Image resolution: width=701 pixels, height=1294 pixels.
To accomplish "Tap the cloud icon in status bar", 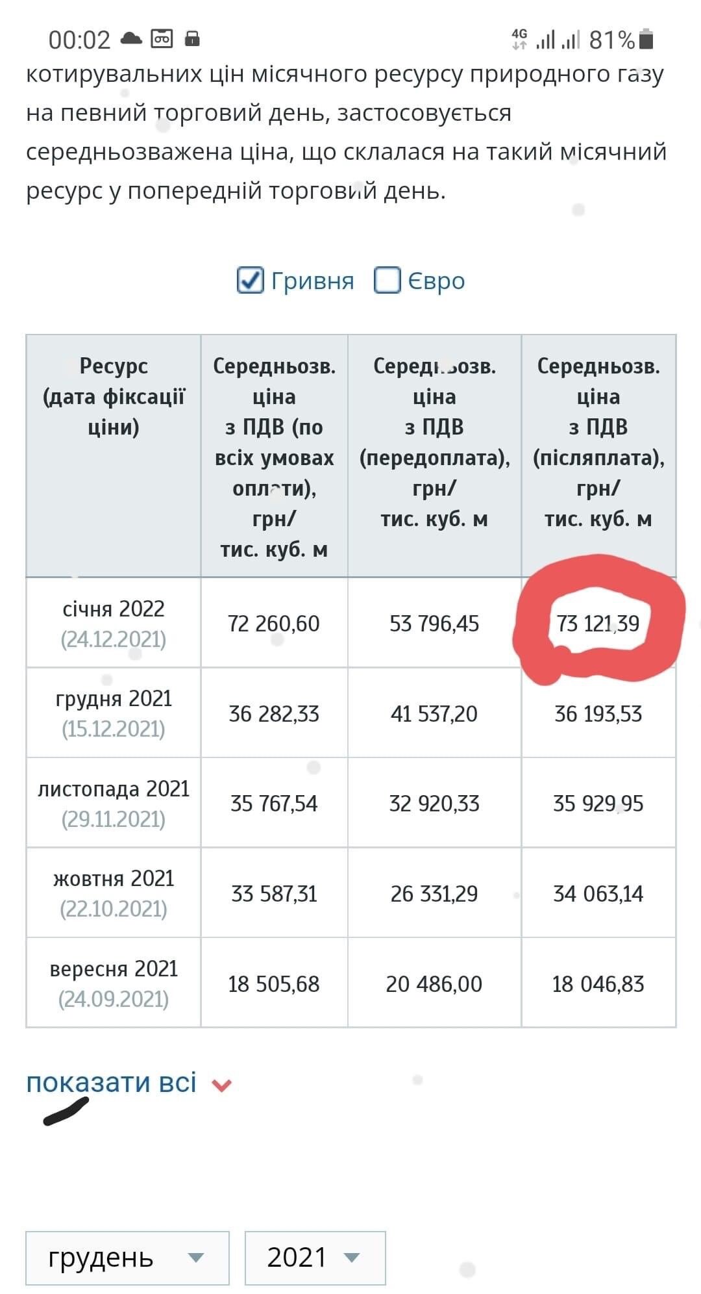I will point(131,39).
